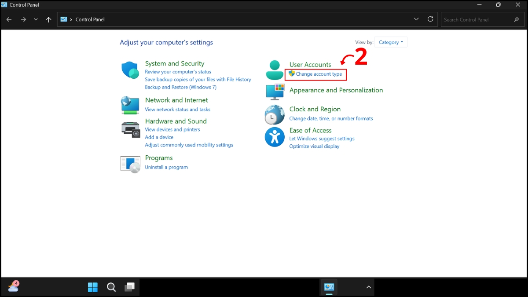Screen dimensions: 528x297
Task: Click the User Accounts person icon
Action: click(x=274, y=70)
